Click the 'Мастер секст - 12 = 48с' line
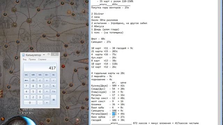Viewport: 223px width, 125px height. click(108, 98)
